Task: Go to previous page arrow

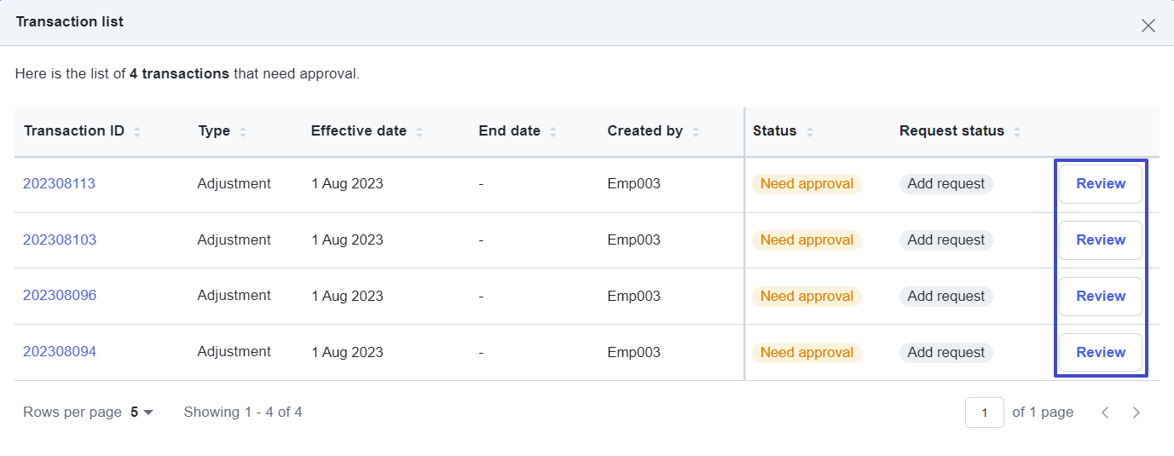Action: pyautogui.click(x=1105, y=413)
